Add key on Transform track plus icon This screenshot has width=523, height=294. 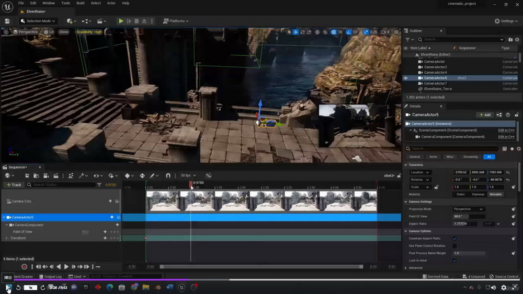click(x=105, y=238)
